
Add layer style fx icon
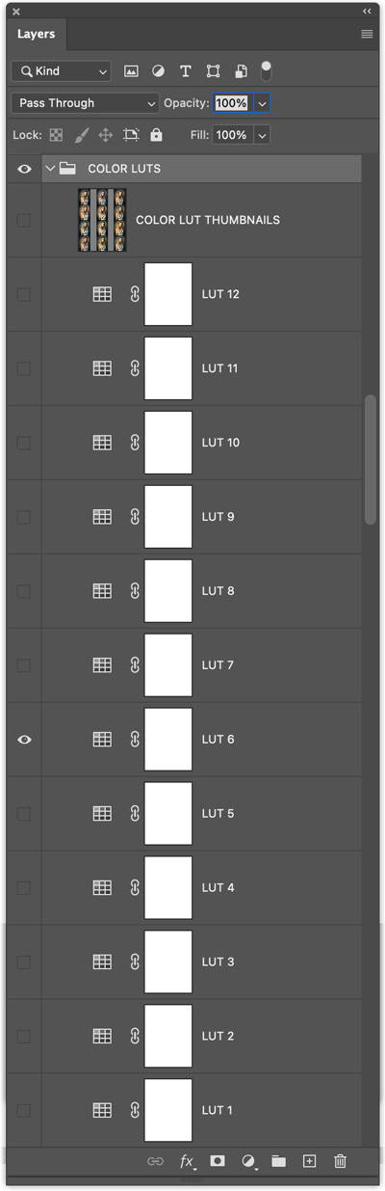187,1161
